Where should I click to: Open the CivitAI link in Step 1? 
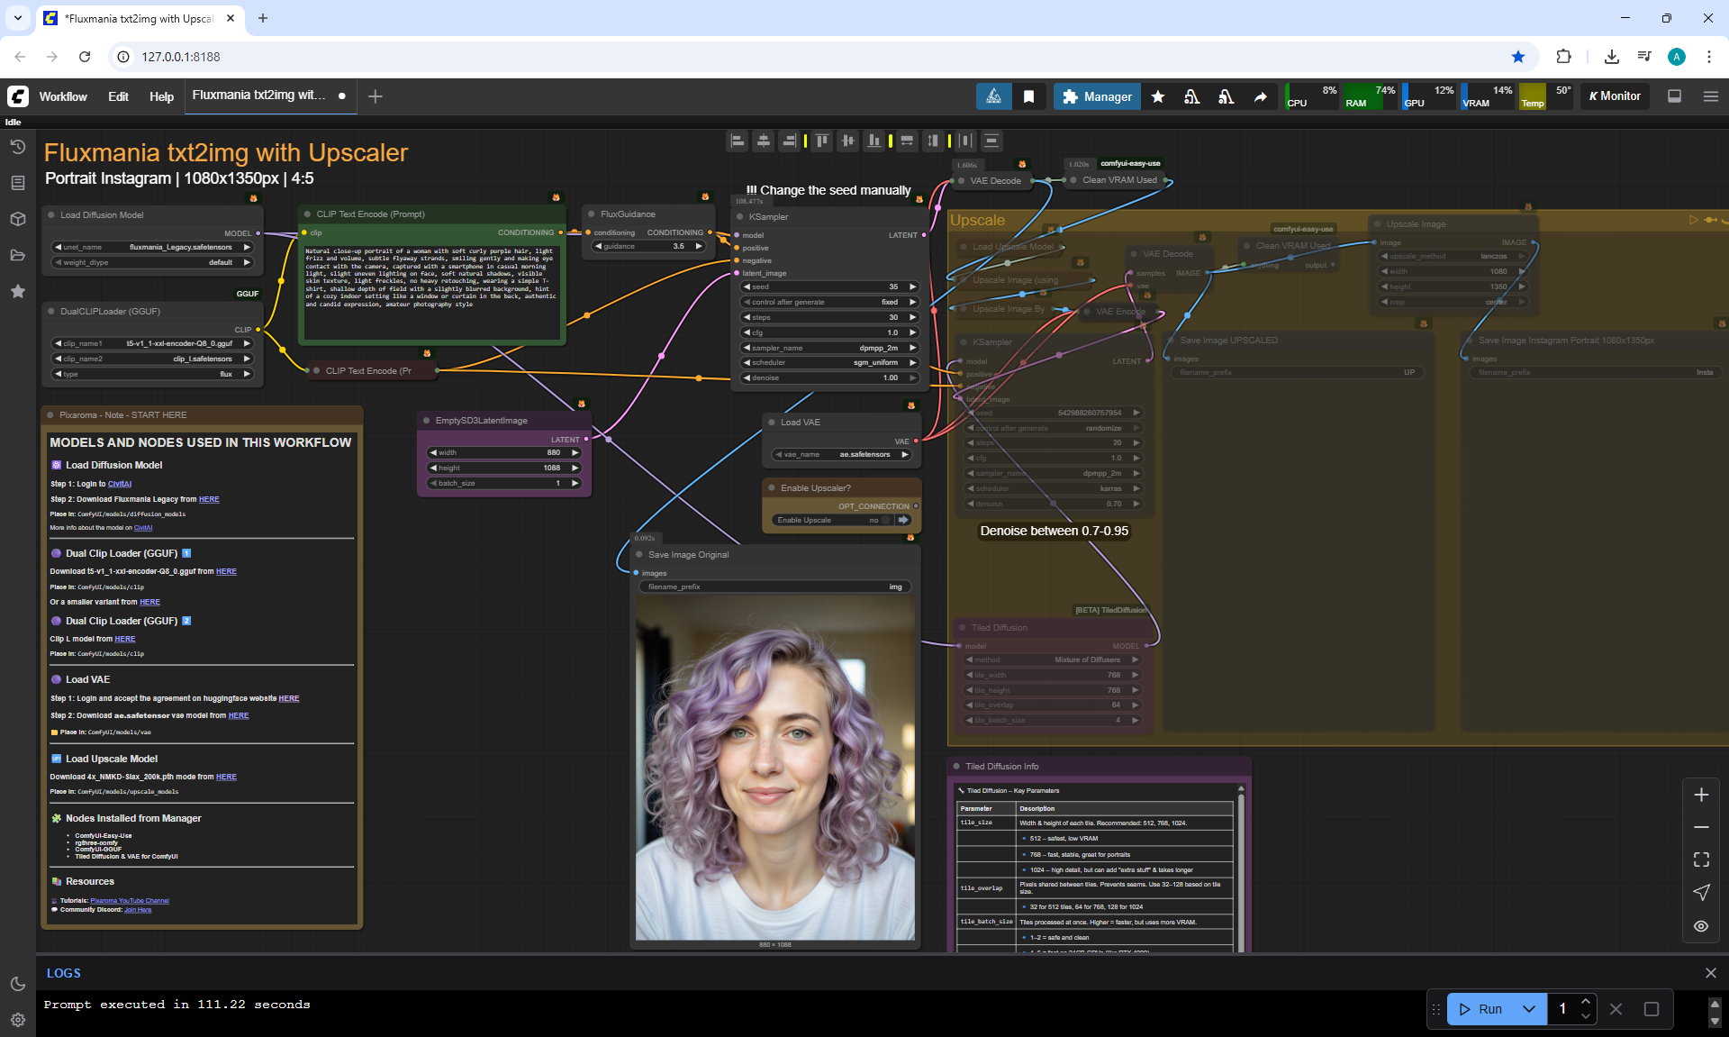point(120,484)
